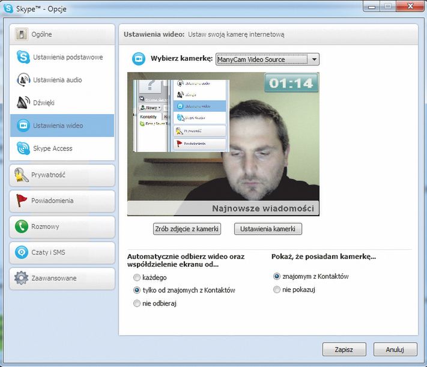Open the ManyCam Video Source camera dropdown

pyautogui.click(x=267, y=59)
